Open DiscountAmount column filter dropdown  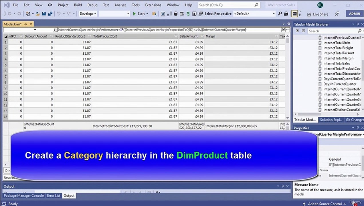point(52,36)
